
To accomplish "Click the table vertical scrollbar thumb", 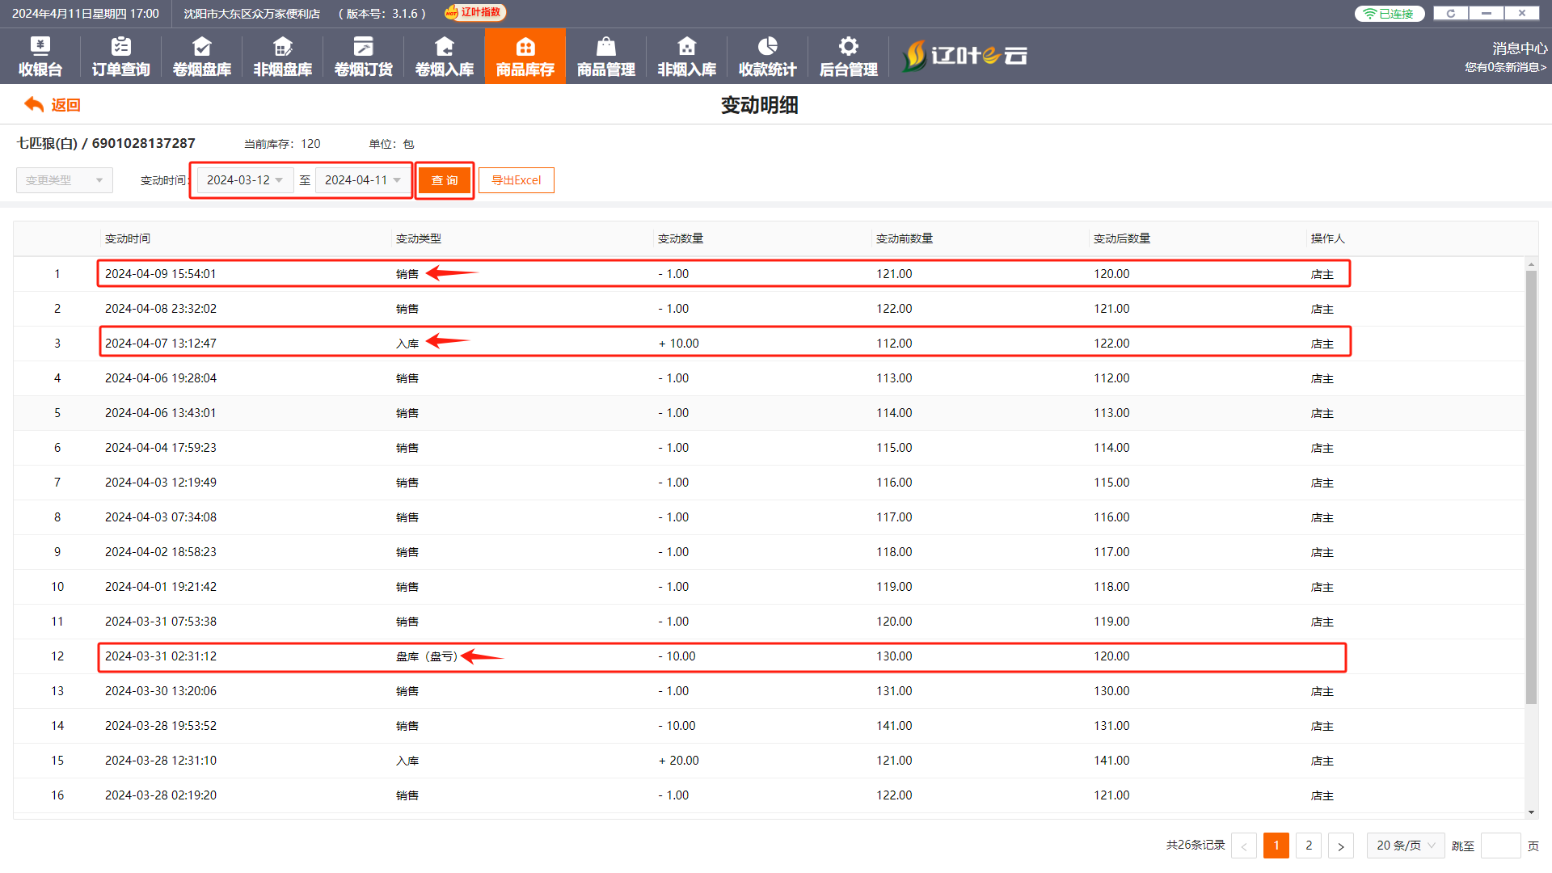I will click(1531, 487).
